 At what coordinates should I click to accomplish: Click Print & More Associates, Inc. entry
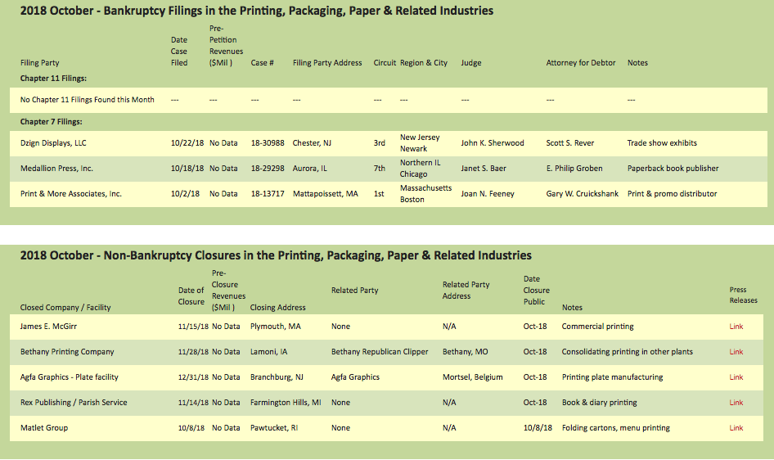(x=70, y=194)
